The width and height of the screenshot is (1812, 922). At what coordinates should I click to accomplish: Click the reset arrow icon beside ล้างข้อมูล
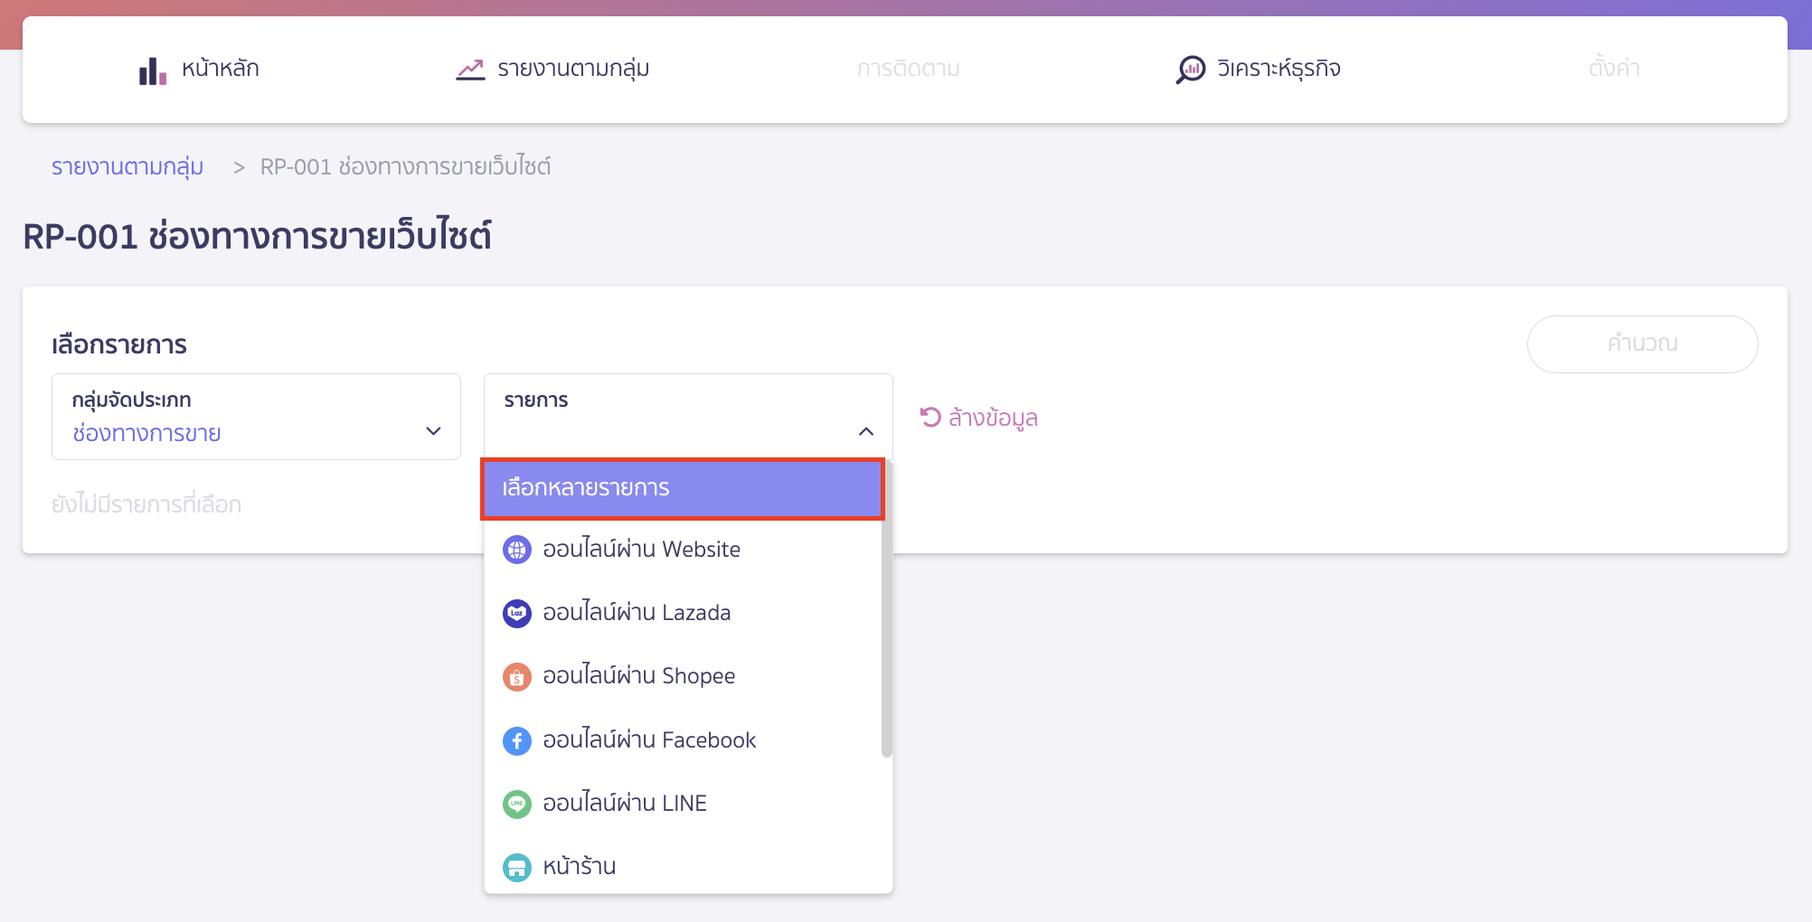[x=930, y=417]
